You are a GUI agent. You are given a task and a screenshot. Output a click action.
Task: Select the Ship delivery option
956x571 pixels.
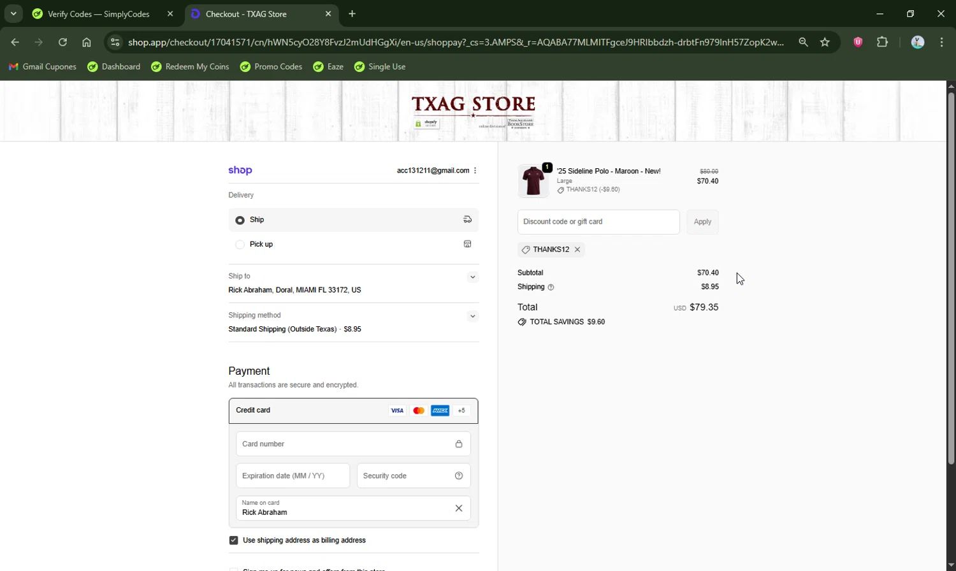354,220
